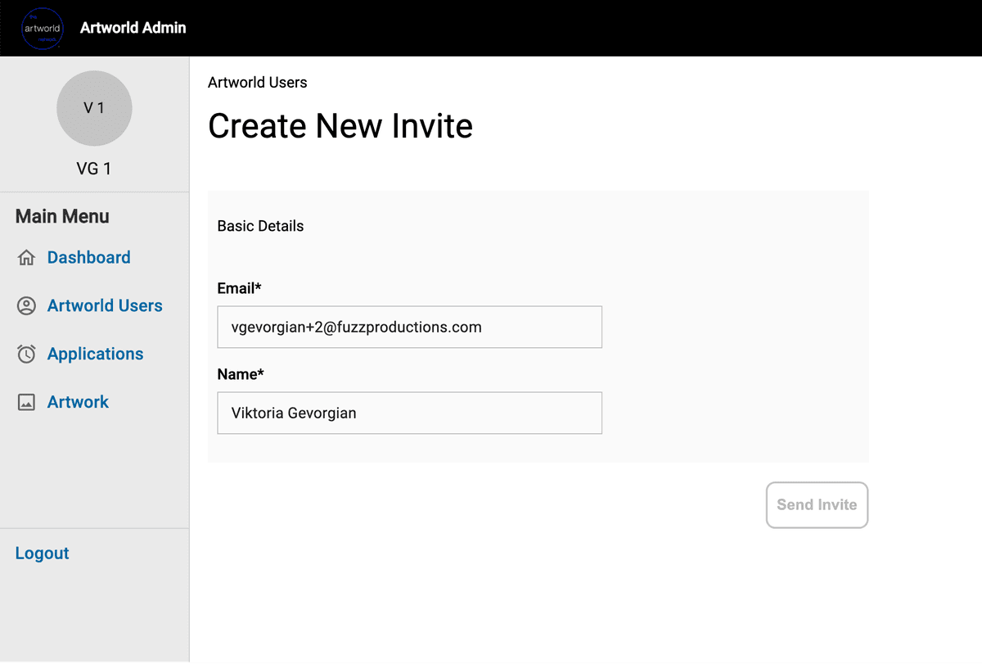Click the Email* field label
Screen dimensions: 982x664
coord(239,289)
